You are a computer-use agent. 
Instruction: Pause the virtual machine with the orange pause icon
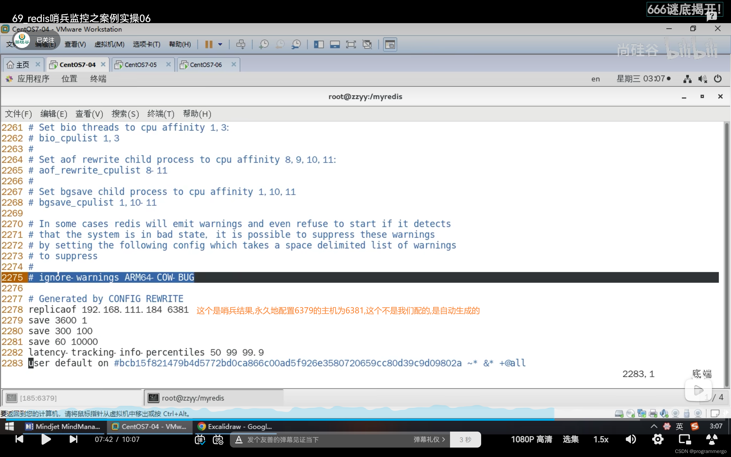point(209,45)
